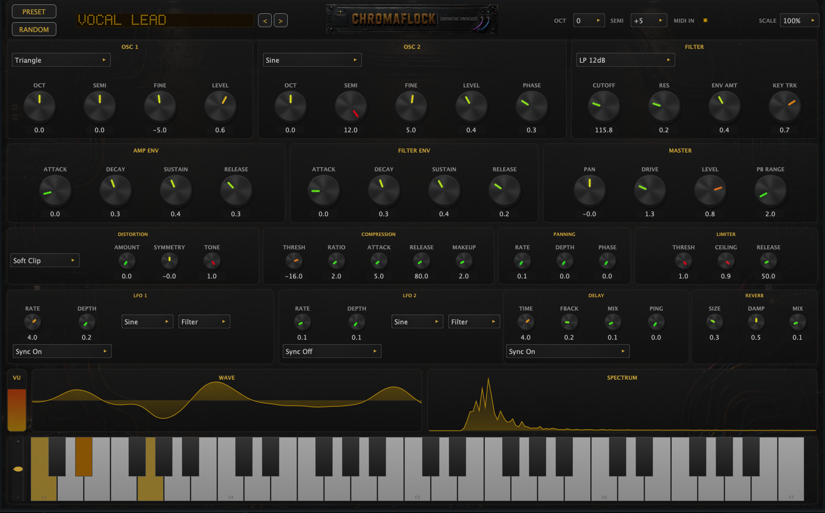Click the pitch wheel handle beside keyboard

pos(18,469)
